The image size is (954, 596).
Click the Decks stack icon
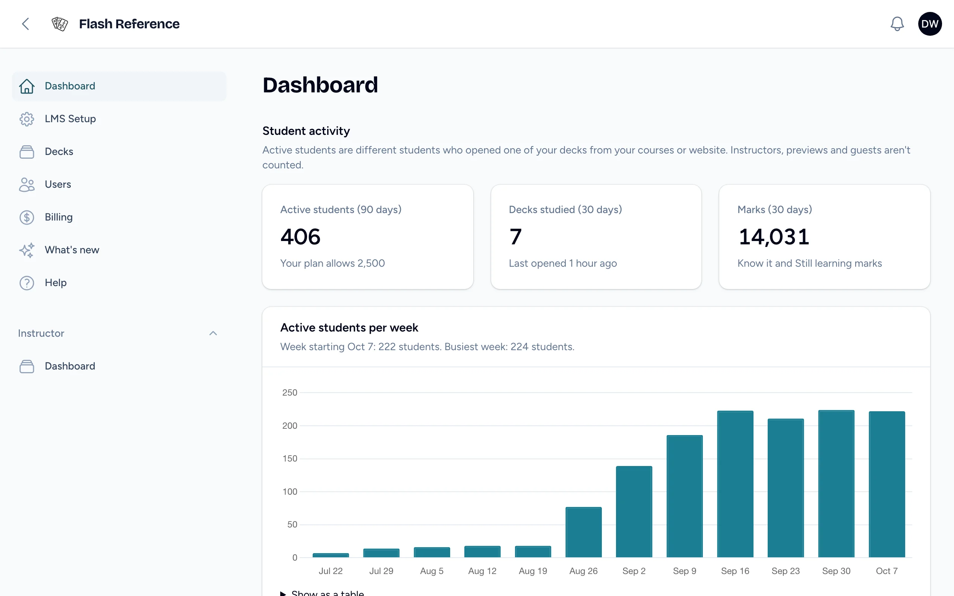coord(27,152)
